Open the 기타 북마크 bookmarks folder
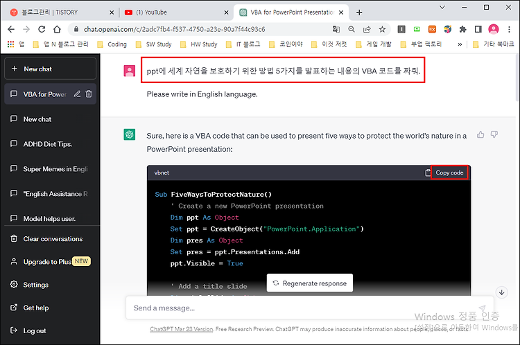 [x=493, y=44]
